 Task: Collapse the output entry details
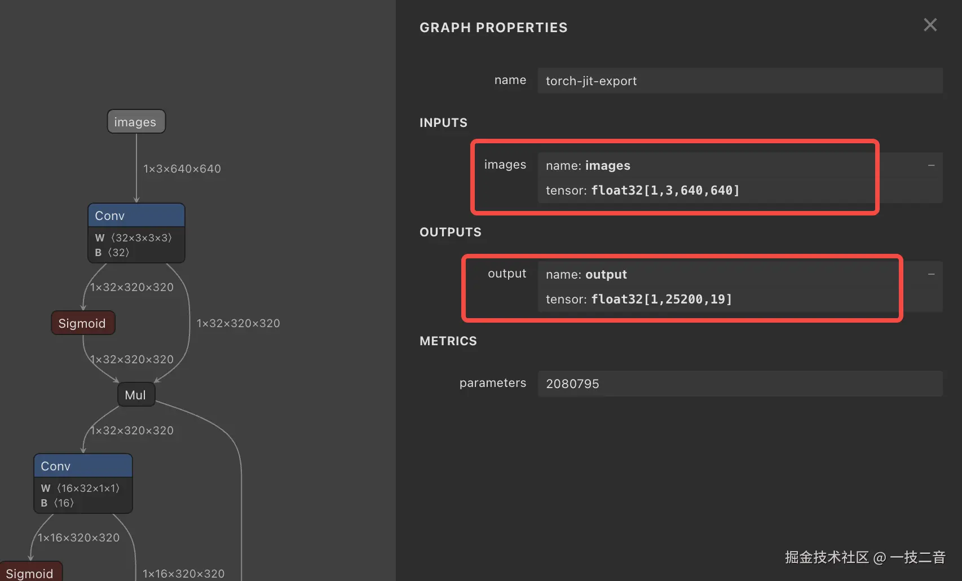pos(931,274)
